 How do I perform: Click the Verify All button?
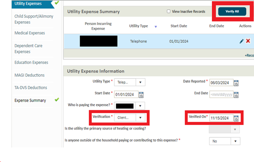pos(232,12)
